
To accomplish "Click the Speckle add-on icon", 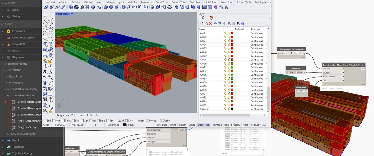I will 9,140.
